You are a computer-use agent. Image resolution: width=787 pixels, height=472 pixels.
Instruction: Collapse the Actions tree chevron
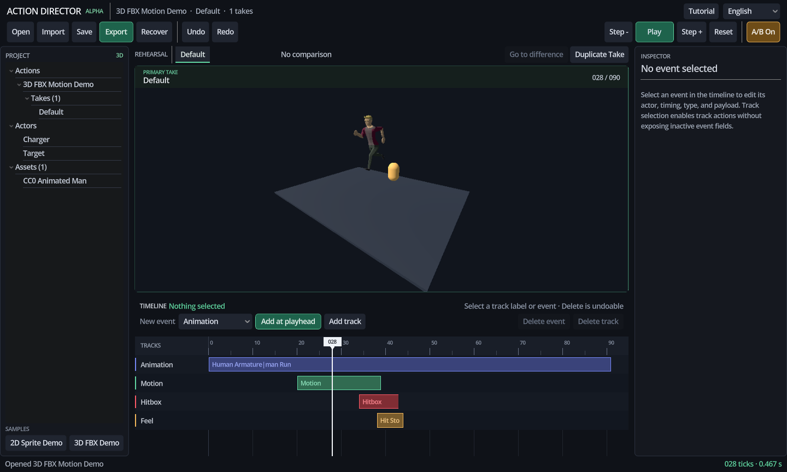(11, 71)
